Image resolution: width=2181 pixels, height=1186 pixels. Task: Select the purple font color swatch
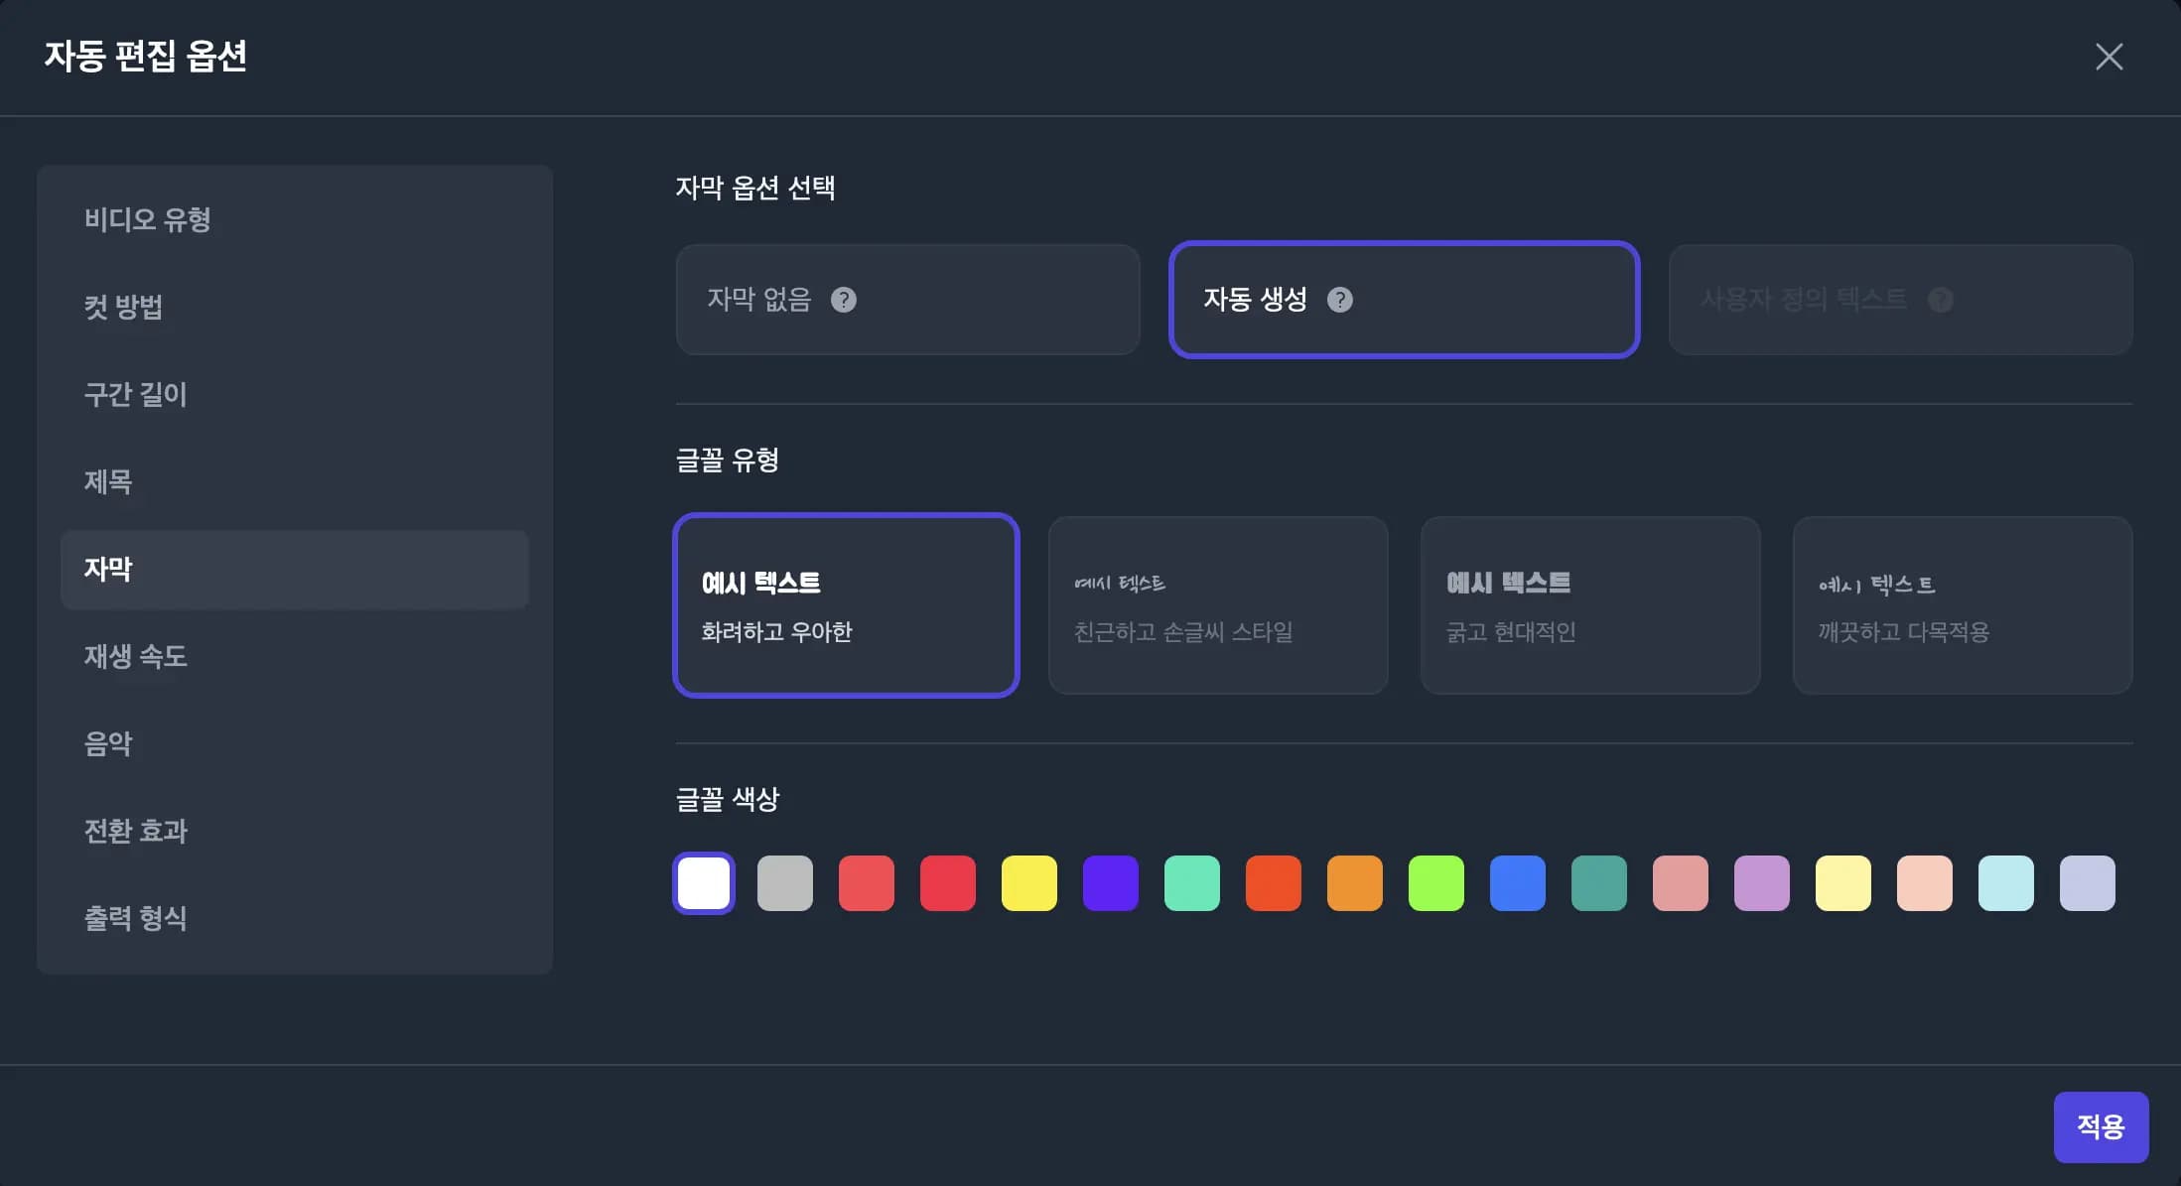coord(1111,882)
